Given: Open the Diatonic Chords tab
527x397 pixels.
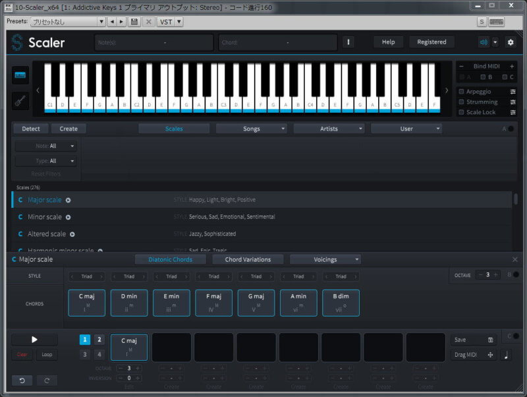Looking at the screenshot, I should [x=171, y=260].
